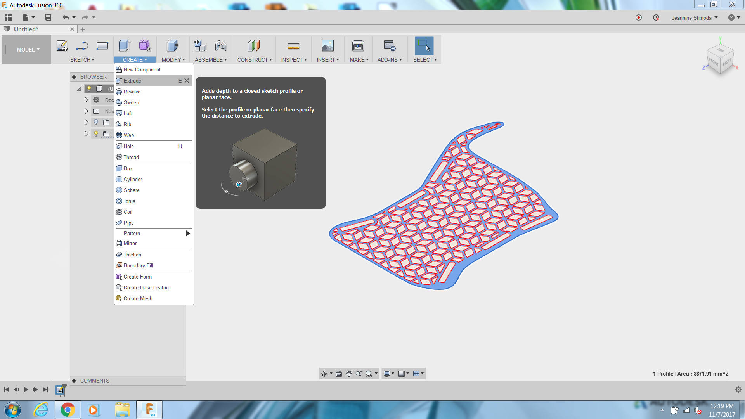Expand Document Settings tree node
Screen dimensions: 745x419
click(x=86, y=100)
